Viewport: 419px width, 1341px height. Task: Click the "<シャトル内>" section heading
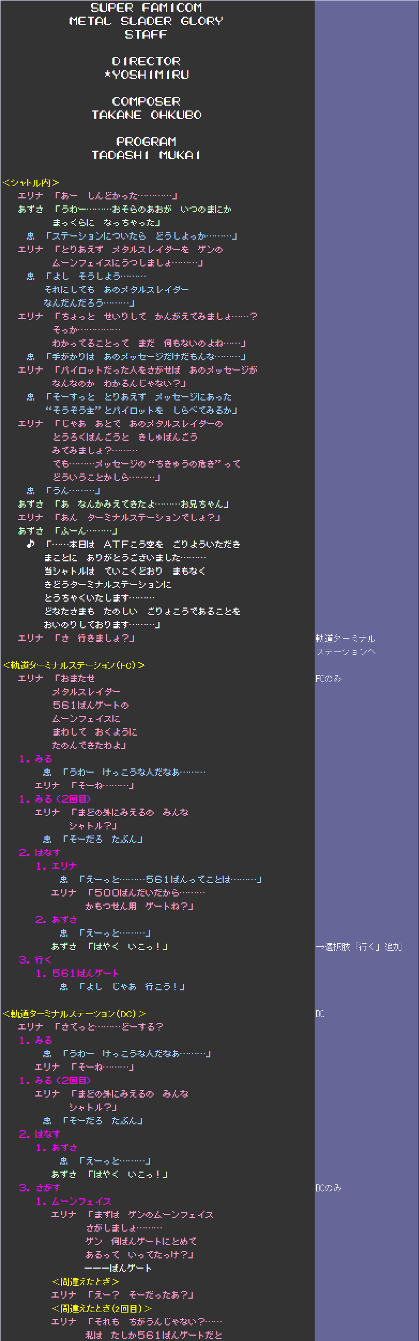pyautogui.click(x=31, y=182)
